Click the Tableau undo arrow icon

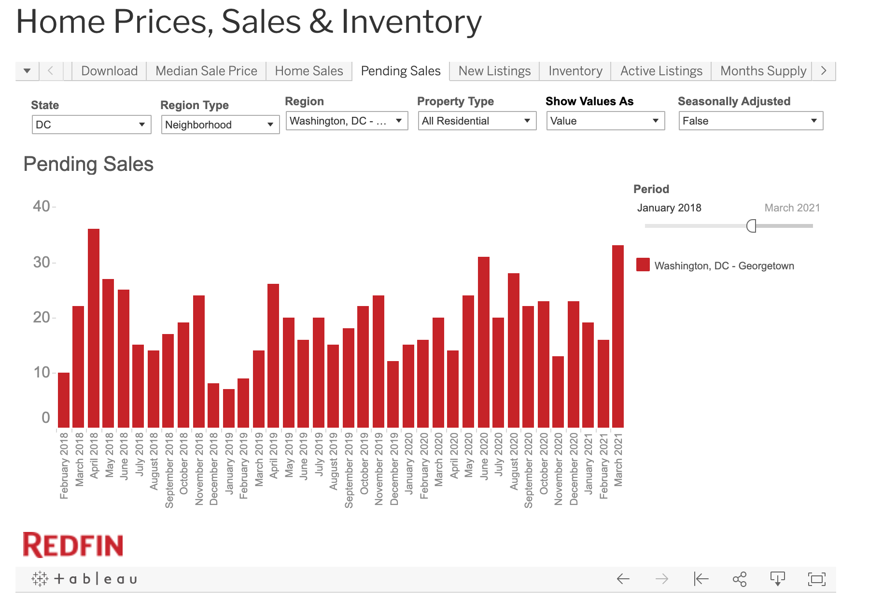[x=623, y=579]
